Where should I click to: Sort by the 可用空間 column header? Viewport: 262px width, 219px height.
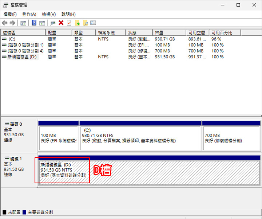pos(198,33)
